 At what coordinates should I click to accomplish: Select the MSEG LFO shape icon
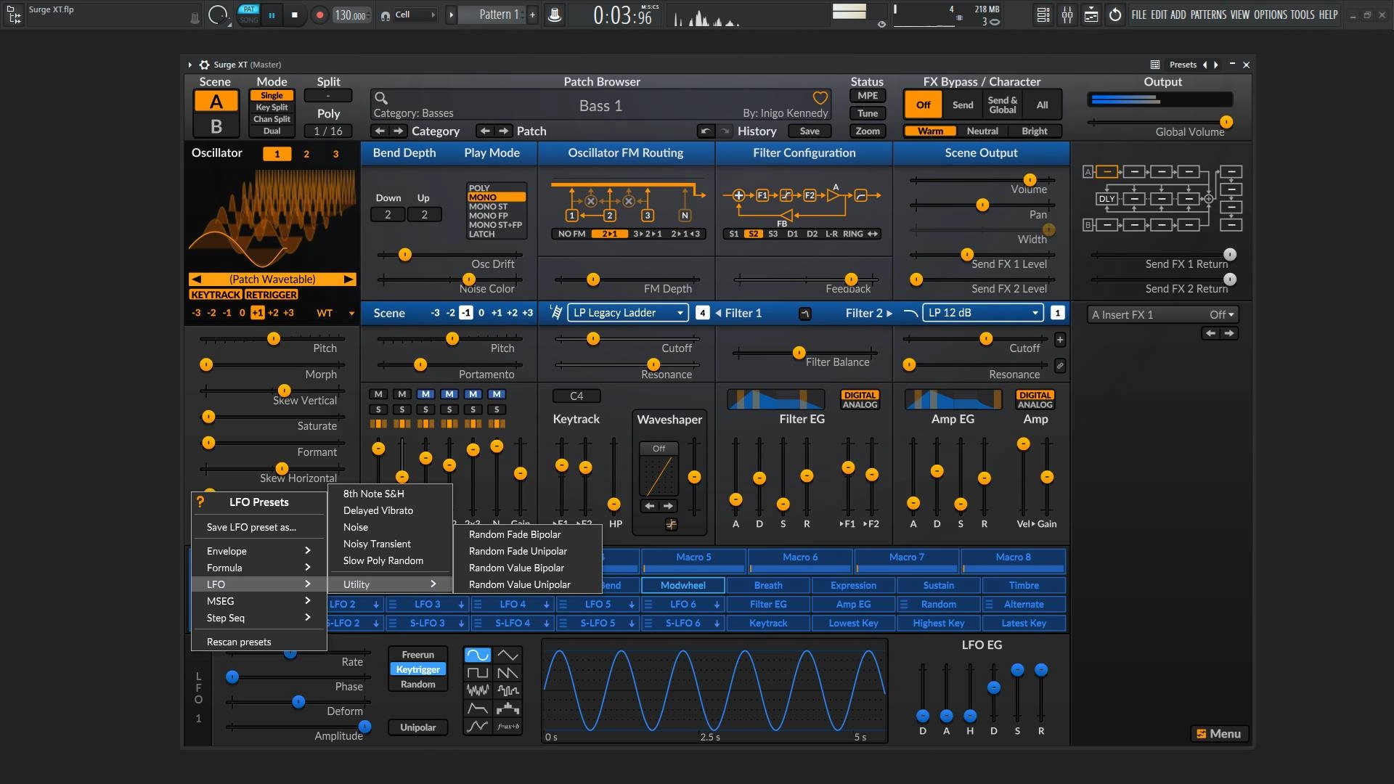(x=478, y=726)
